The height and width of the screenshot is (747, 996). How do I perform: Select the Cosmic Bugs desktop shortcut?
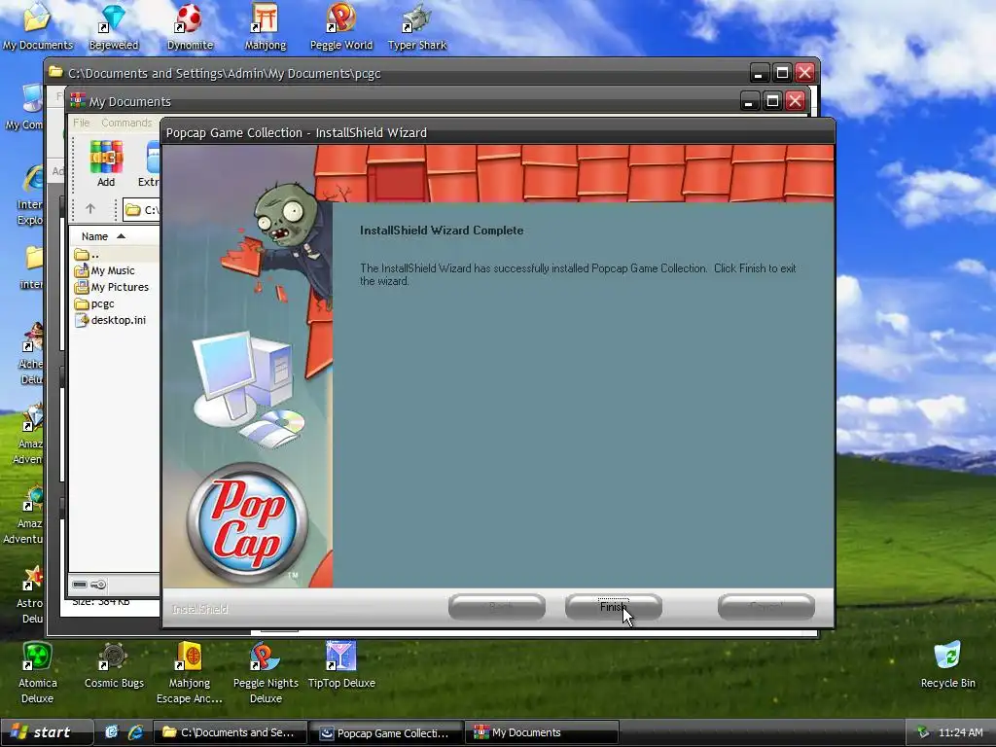point(114,665)
